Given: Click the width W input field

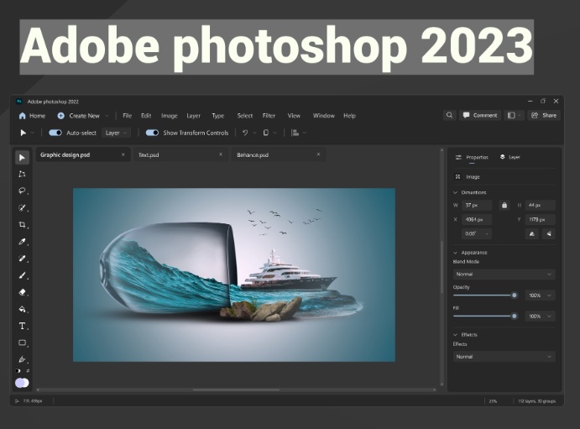Looking at the screenshot, I should coord(477,205).
